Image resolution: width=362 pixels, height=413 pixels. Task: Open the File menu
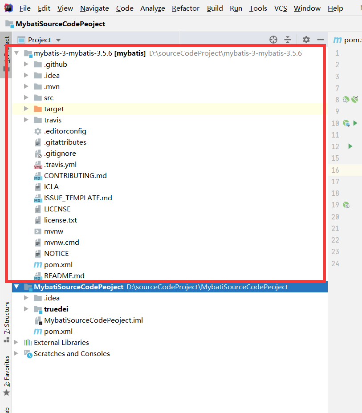[25, 8]
